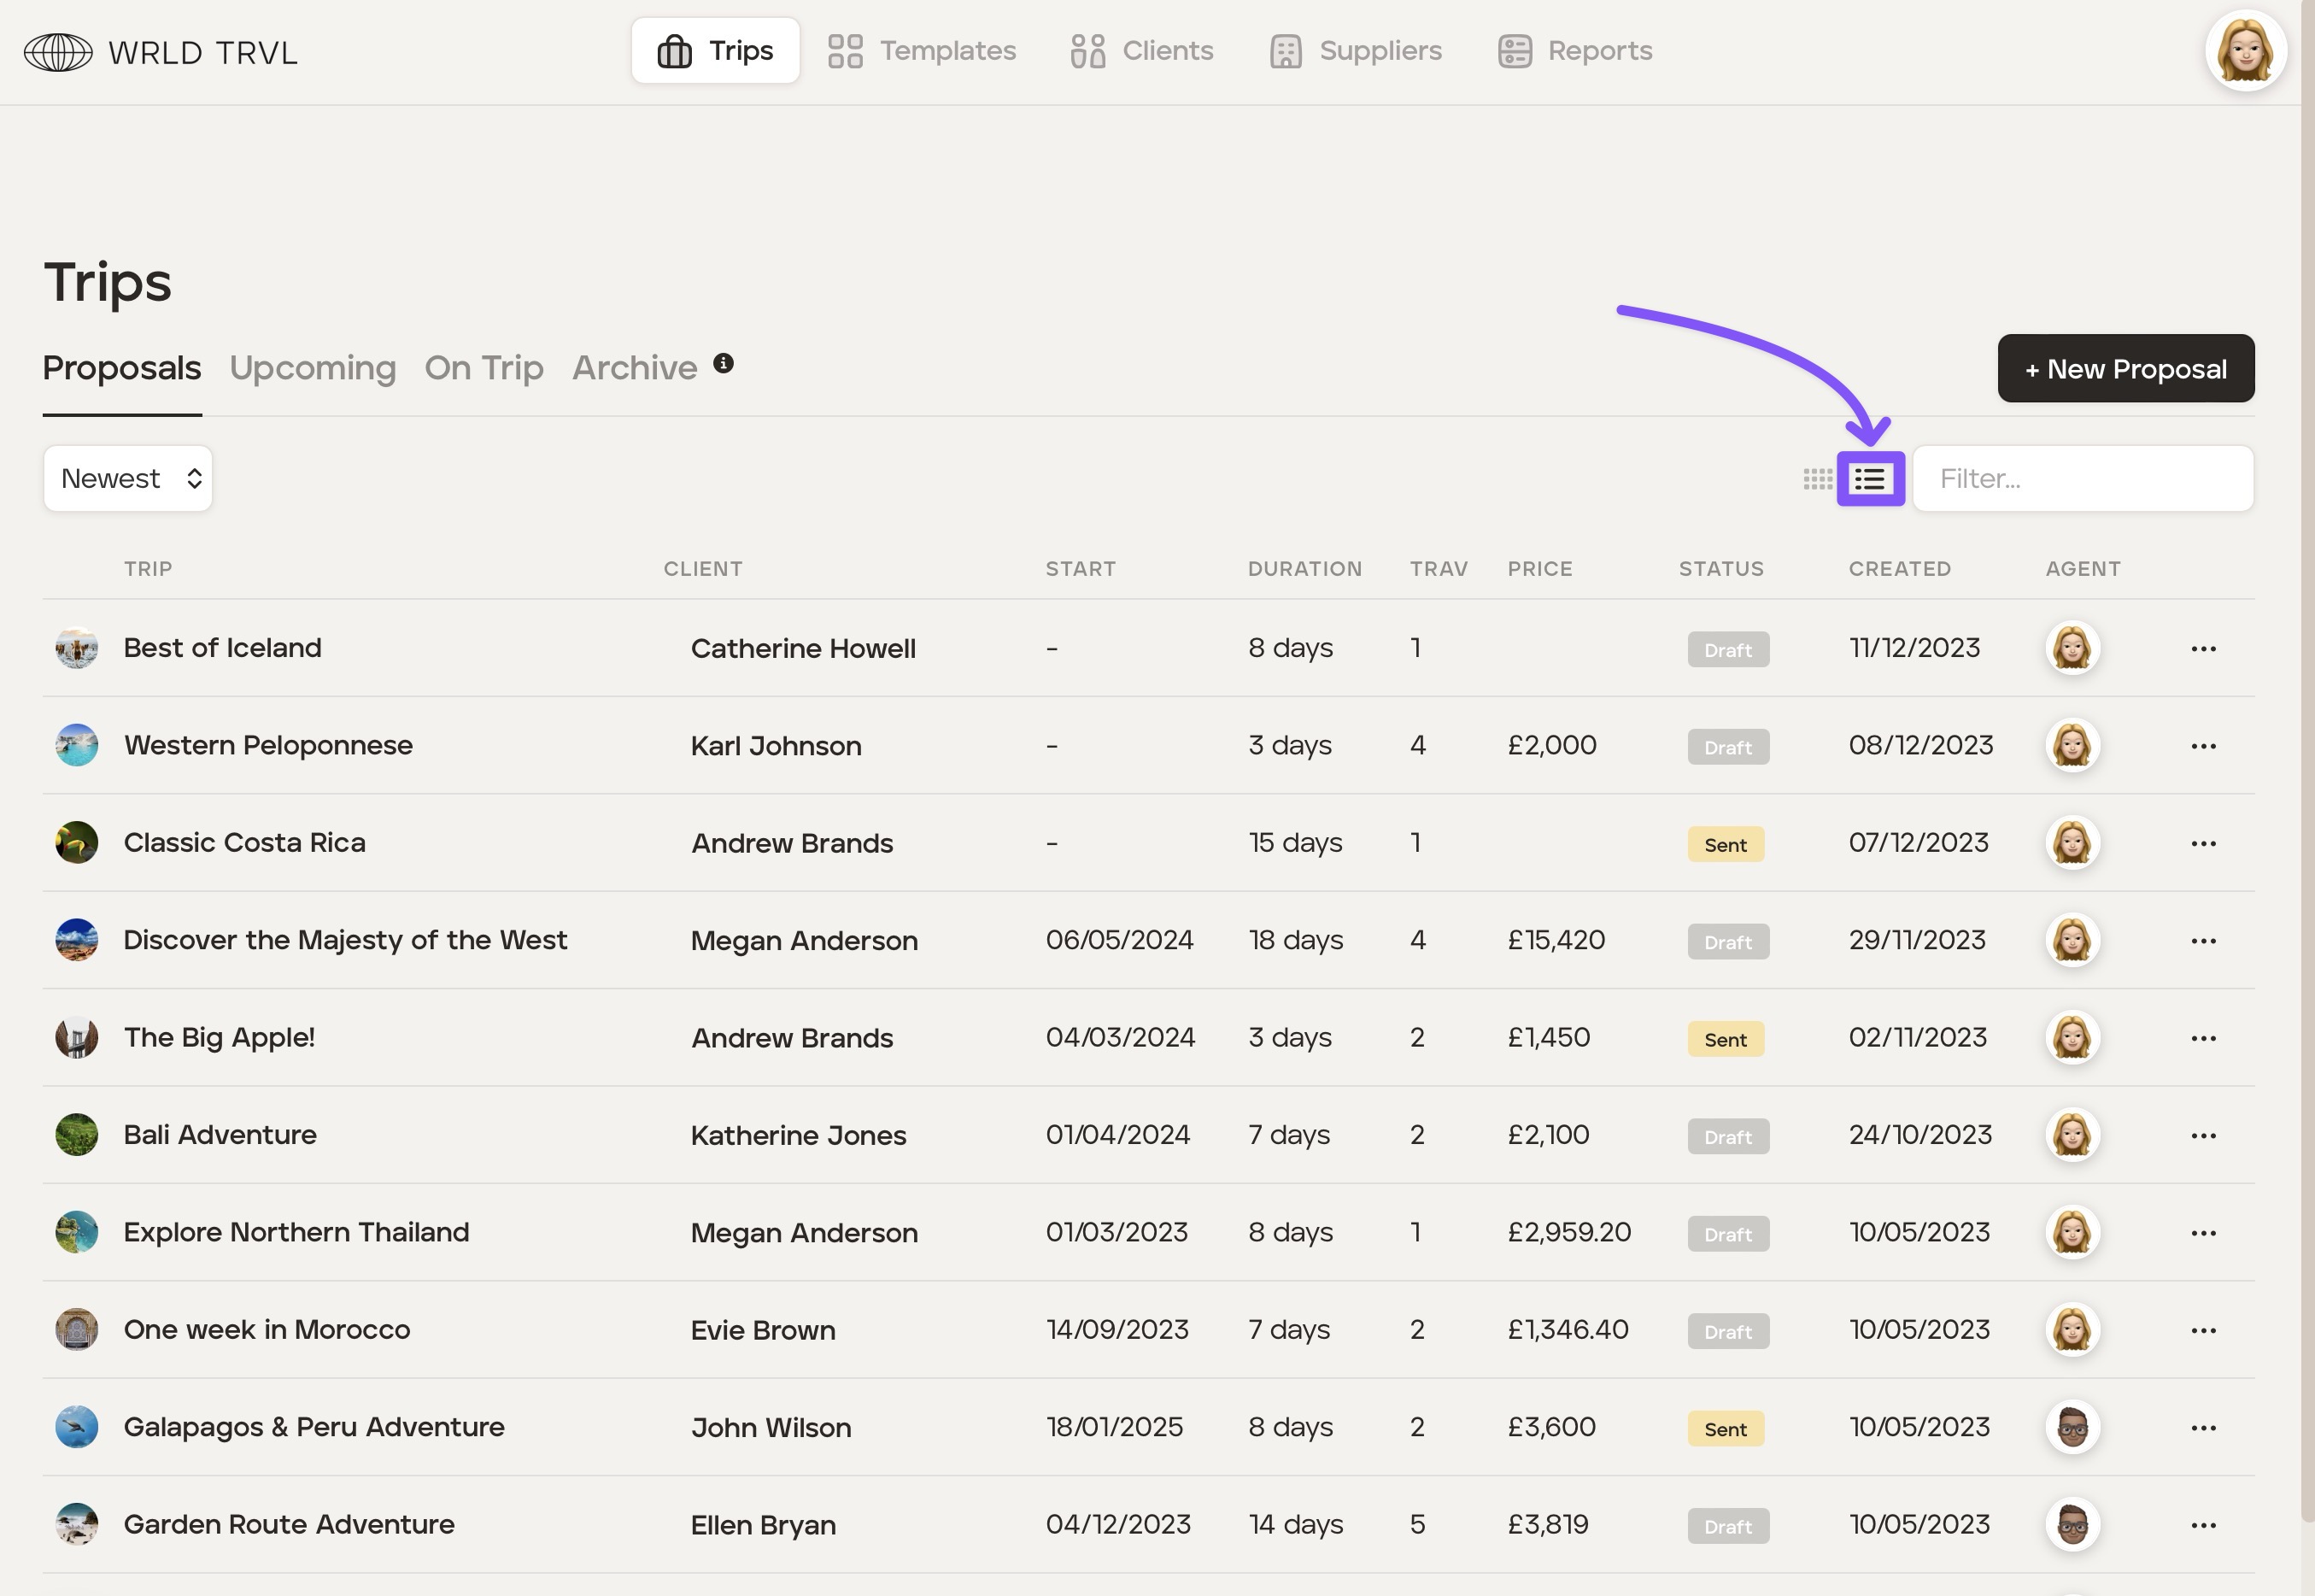Switch to grid view
The image size is (2315, 1596).
point(1817,479)
